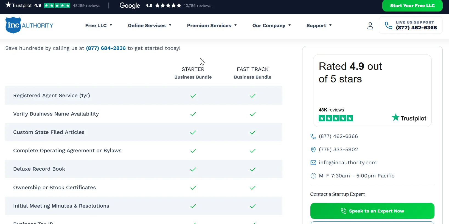Click Trustpilot logo in the rating card
449x224 pixels.
click(409, 118)
